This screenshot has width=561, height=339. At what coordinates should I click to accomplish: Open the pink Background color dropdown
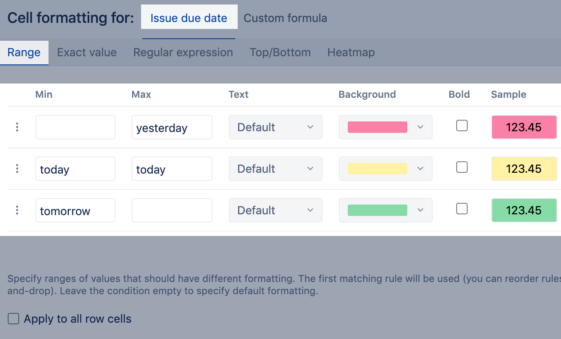[385, 127]
